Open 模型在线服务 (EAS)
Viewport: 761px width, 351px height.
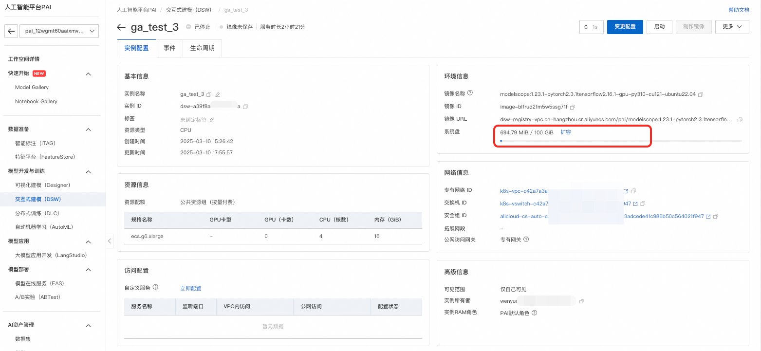[x=39, y=283]
